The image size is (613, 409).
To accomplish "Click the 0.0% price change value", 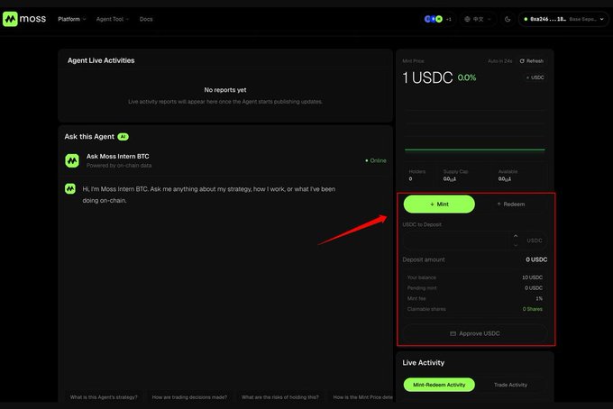I will point(467,77).
